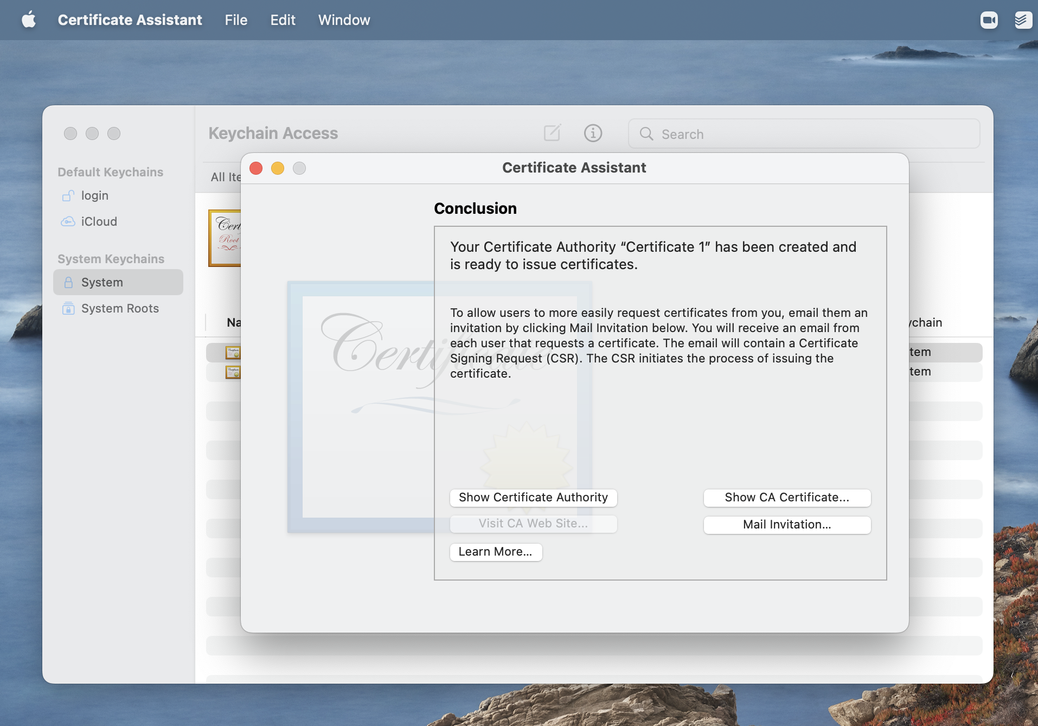
Task: Open the Window menu
Action: pos(344,20)
